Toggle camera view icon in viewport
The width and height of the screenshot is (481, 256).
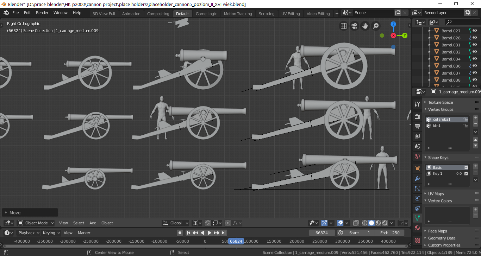pos(354,26)
